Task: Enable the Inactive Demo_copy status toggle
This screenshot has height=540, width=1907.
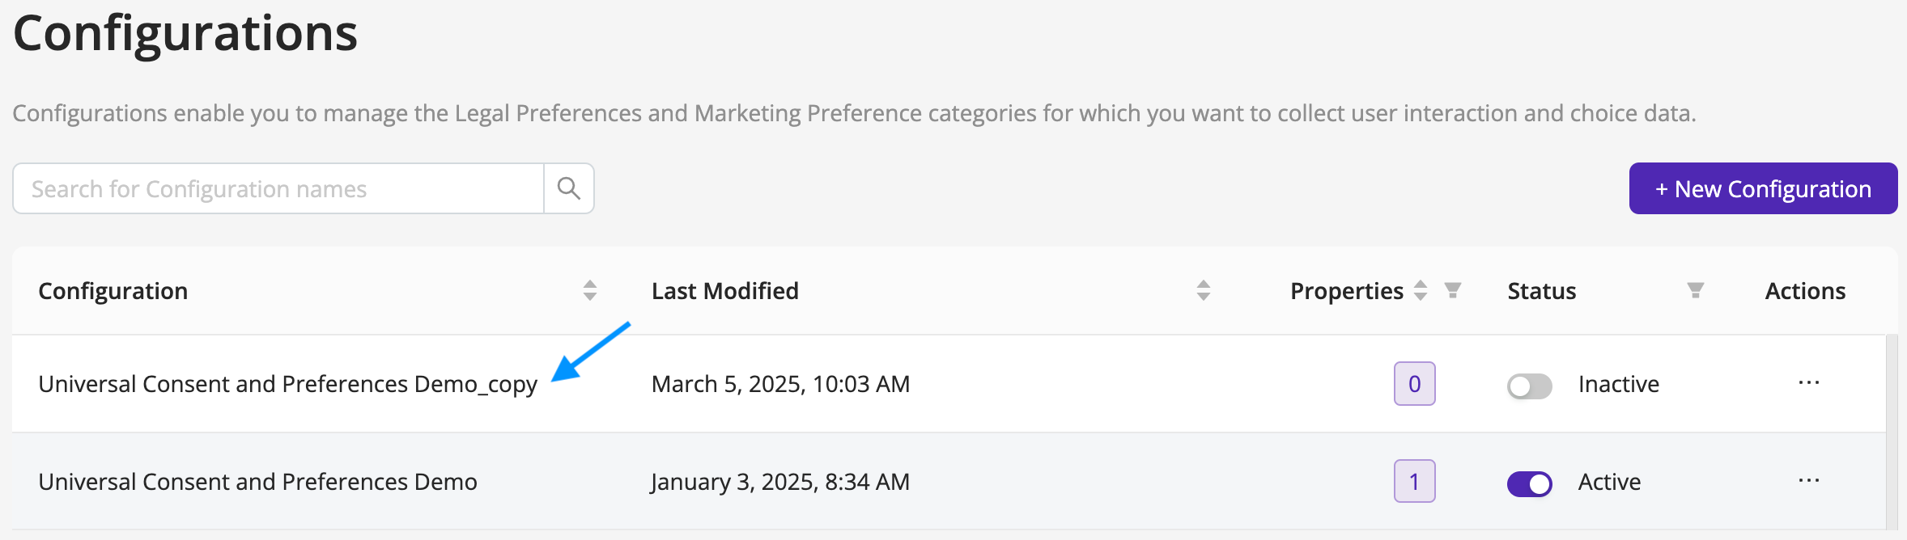Action: point(1530,386)
